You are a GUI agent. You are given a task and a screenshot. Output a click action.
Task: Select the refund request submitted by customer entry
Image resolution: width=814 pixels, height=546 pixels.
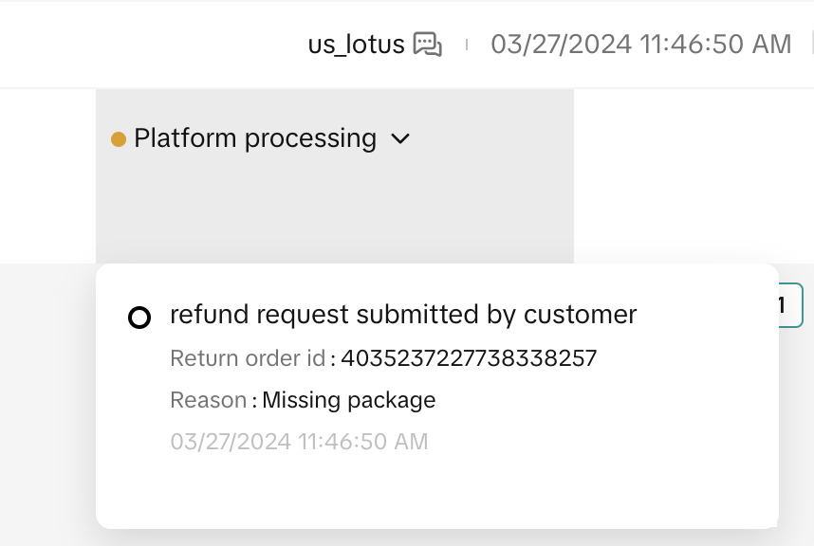pos(403,315)
